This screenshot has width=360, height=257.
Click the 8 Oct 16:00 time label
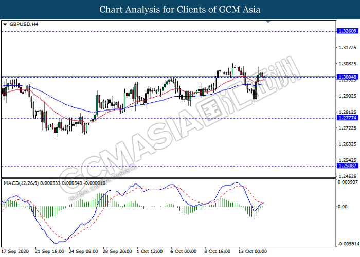(x=218, y=251)
